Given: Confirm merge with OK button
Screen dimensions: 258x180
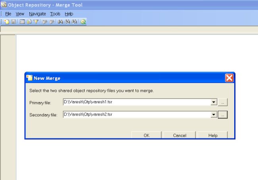Looking at the screenshot, I should point(146,135).
